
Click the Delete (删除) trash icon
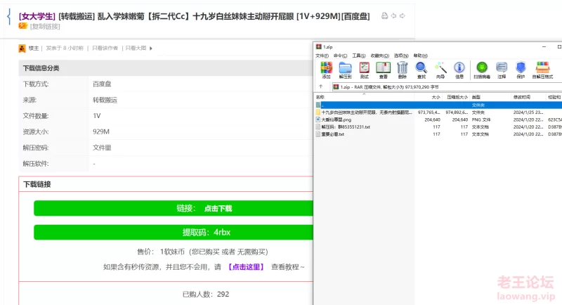pos(402,69)
